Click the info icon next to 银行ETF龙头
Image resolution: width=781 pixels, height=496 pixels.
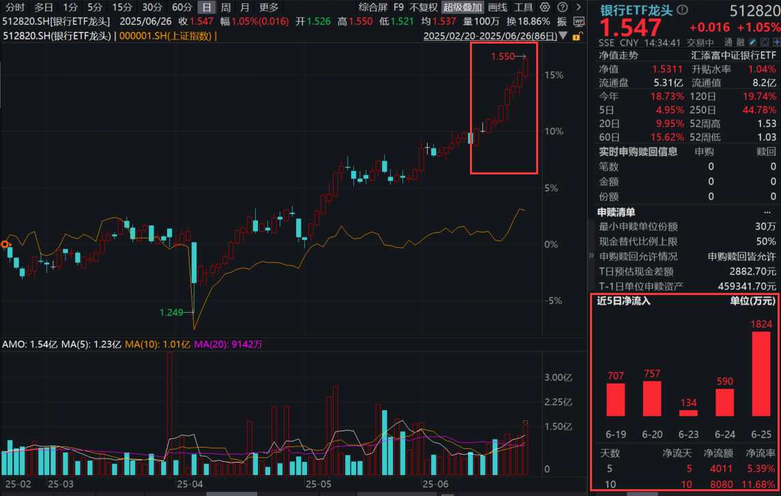click(682, 10)
